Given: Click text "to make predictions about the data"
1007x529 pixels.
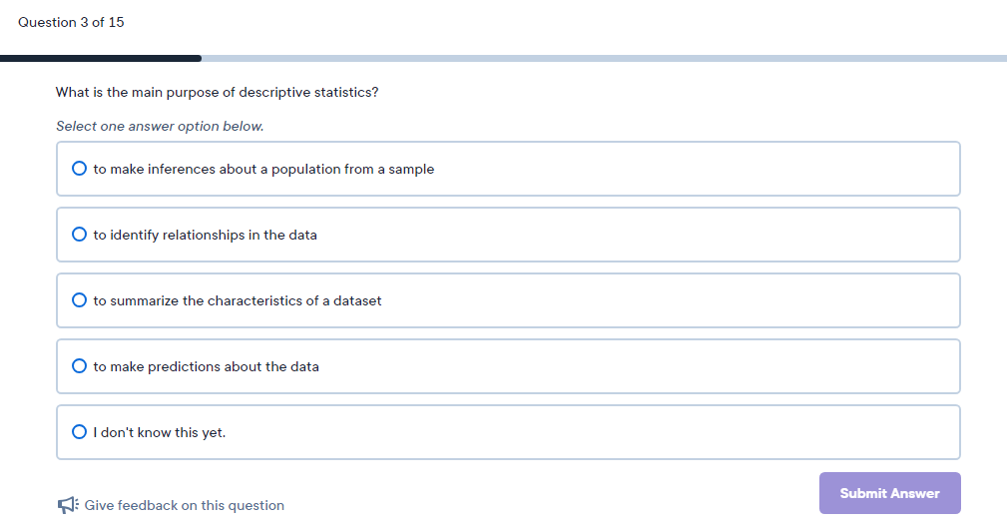Looking at the screenshot, I should point(206,366).
